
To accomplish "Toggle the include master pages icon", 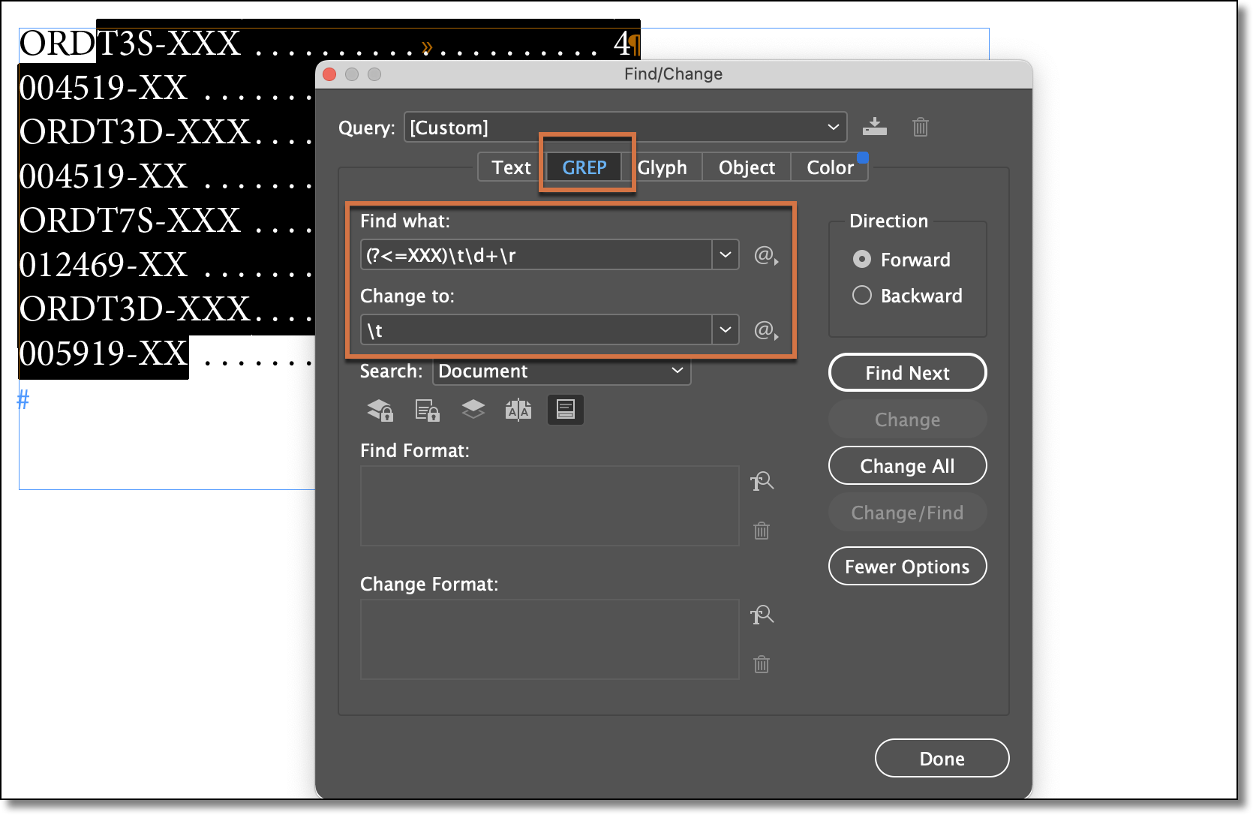I will 518,410.
